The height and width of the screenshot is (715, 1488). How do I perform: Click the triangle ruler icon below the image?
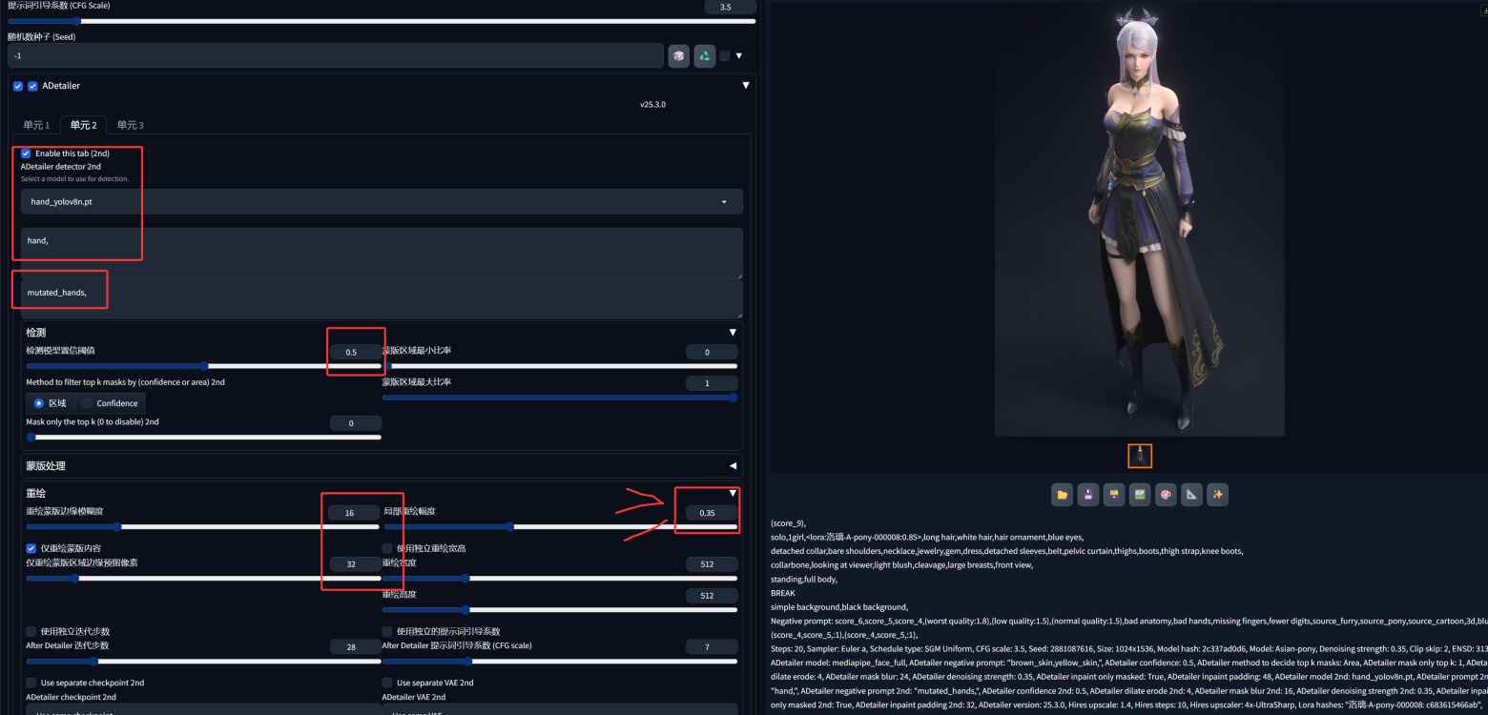(x=1191, y=495)
